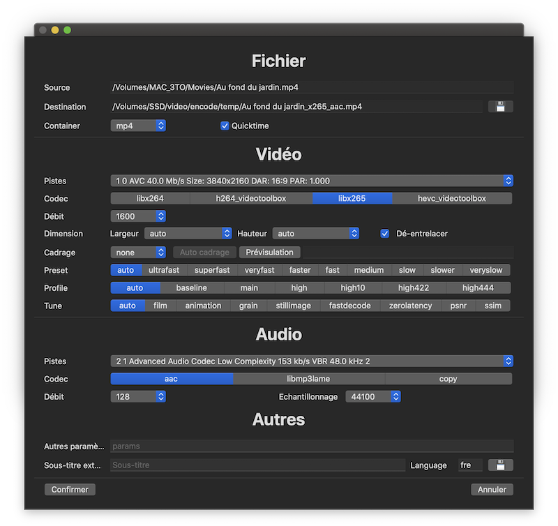Set Profile to baseline
The height and width of the screenshot is (526, 558).
click(191, 288)
